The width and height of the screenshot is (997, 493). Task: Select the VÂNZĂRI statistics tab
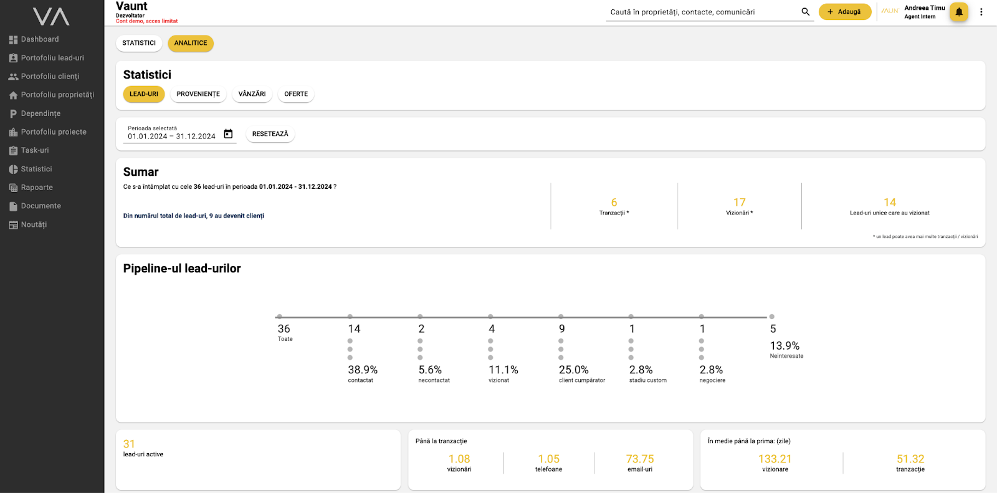(x=252, y=94)
